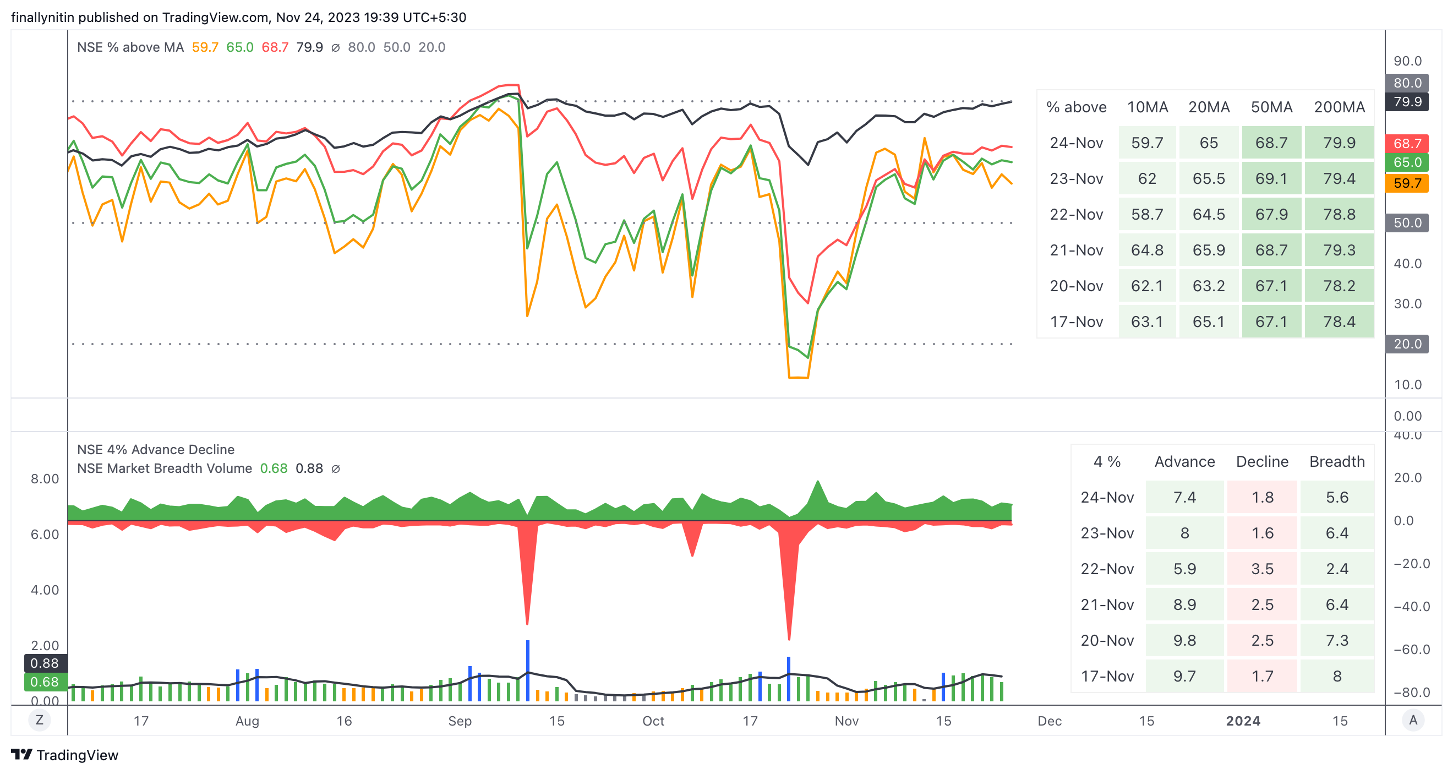This screenshot has width=1453, height=774.
Task: Click the 23-Nov Advance value 8
Action: pos(1184,533)
